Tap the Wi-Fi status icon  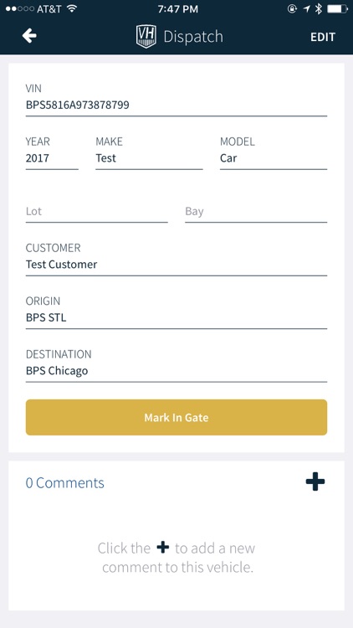point(72,9)
